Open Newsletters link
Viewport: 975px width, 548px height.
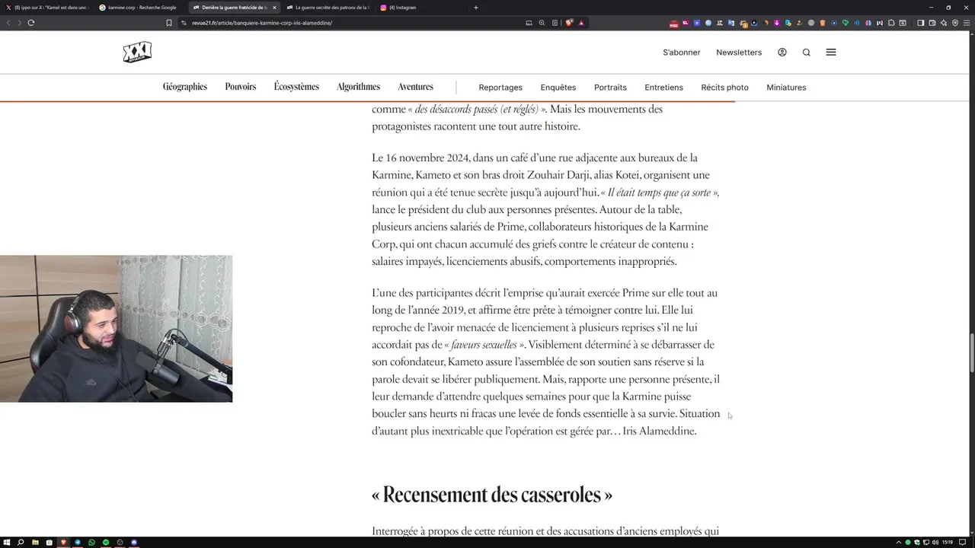[739, 53]
